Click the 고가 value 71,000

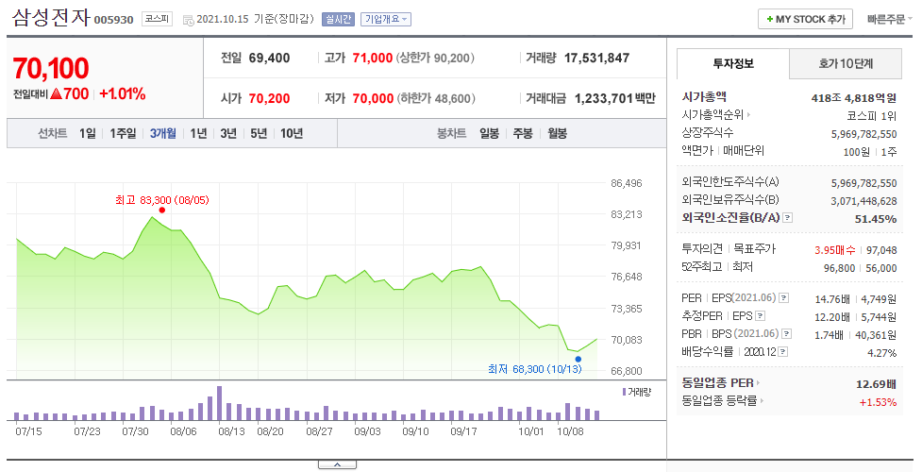(x=372, y=59)
